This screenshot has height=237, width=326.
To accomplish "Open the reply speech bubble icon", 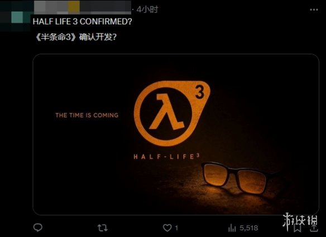I will [37, 227].
